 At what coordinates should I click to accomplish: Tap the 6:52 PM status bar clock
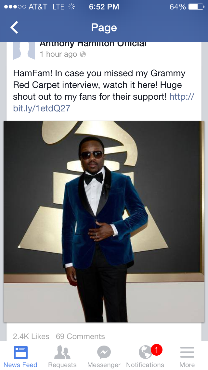pyautogui.click(x=104, y=7)
